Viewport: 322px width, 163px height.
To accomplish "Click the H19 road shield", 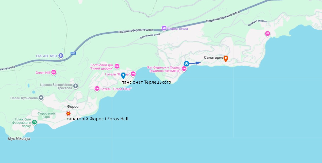I will (x=73, y=53).
